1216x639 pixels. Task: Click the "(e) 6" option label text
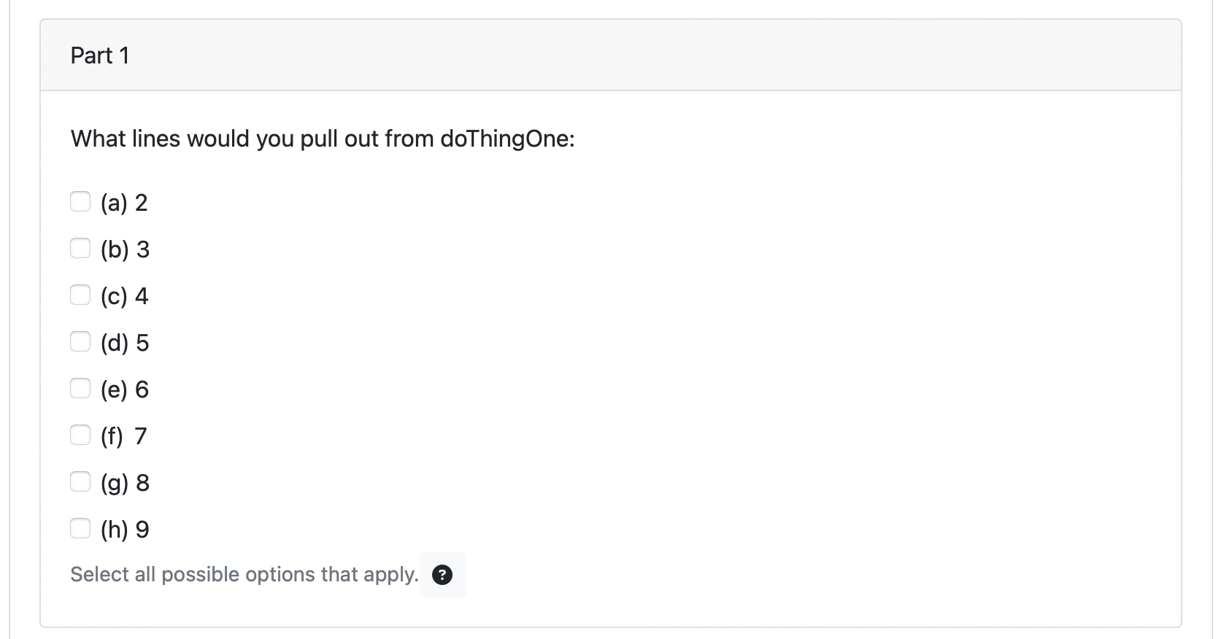(x=125, y=390)
